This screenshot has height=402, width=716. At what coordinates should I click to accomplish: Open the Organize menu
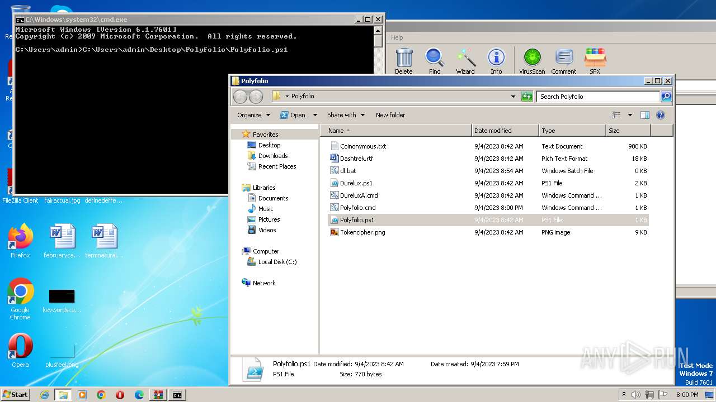(x=253, y=115)
